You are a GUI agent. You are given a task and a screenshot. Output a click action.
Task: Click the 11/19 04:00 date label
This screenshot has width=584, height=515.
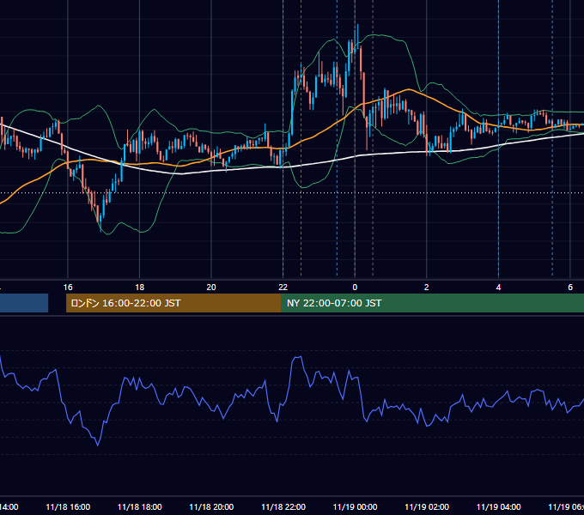(498, 507)
